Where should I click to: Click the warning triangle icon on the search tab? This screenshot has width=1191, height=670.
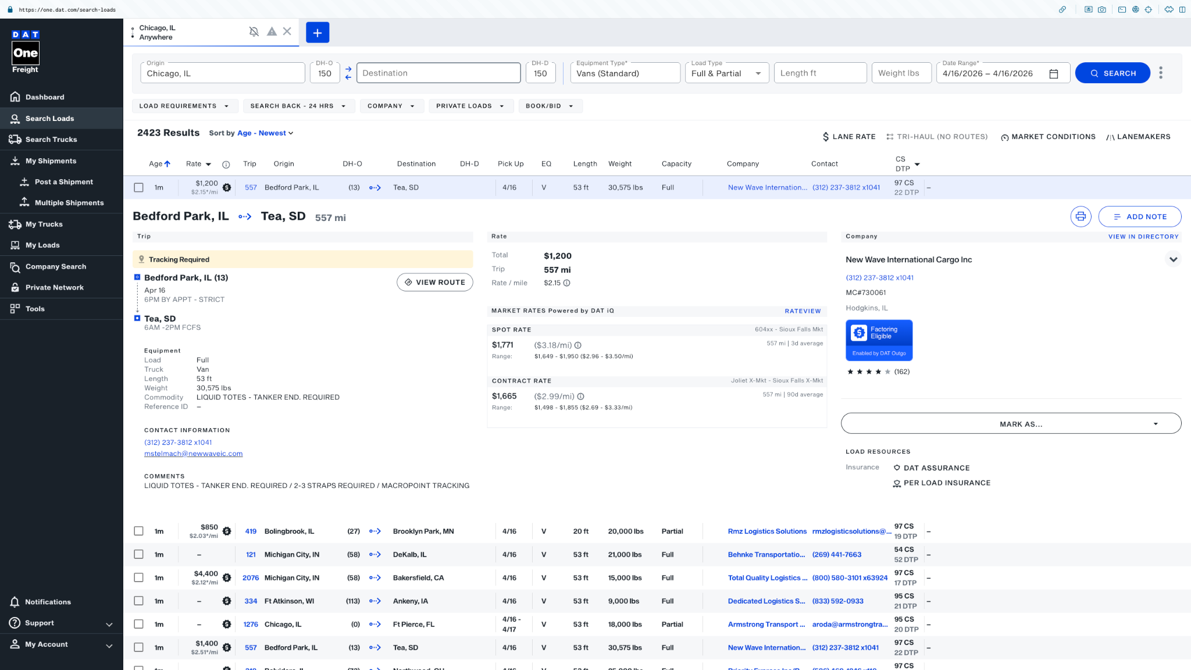pos(272,32)
